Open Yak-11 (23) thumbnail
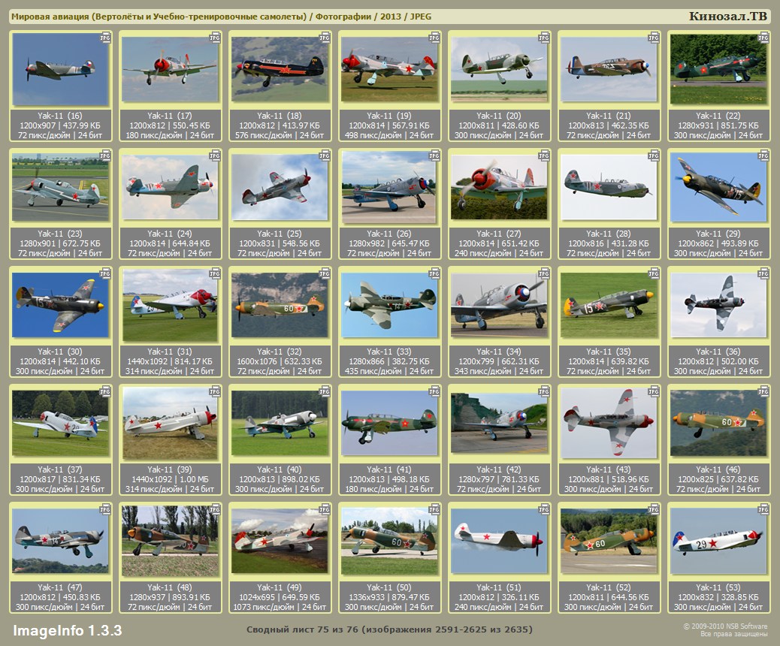Image resolution: width=780 pixels, height=646 pixels. [60, 187]
